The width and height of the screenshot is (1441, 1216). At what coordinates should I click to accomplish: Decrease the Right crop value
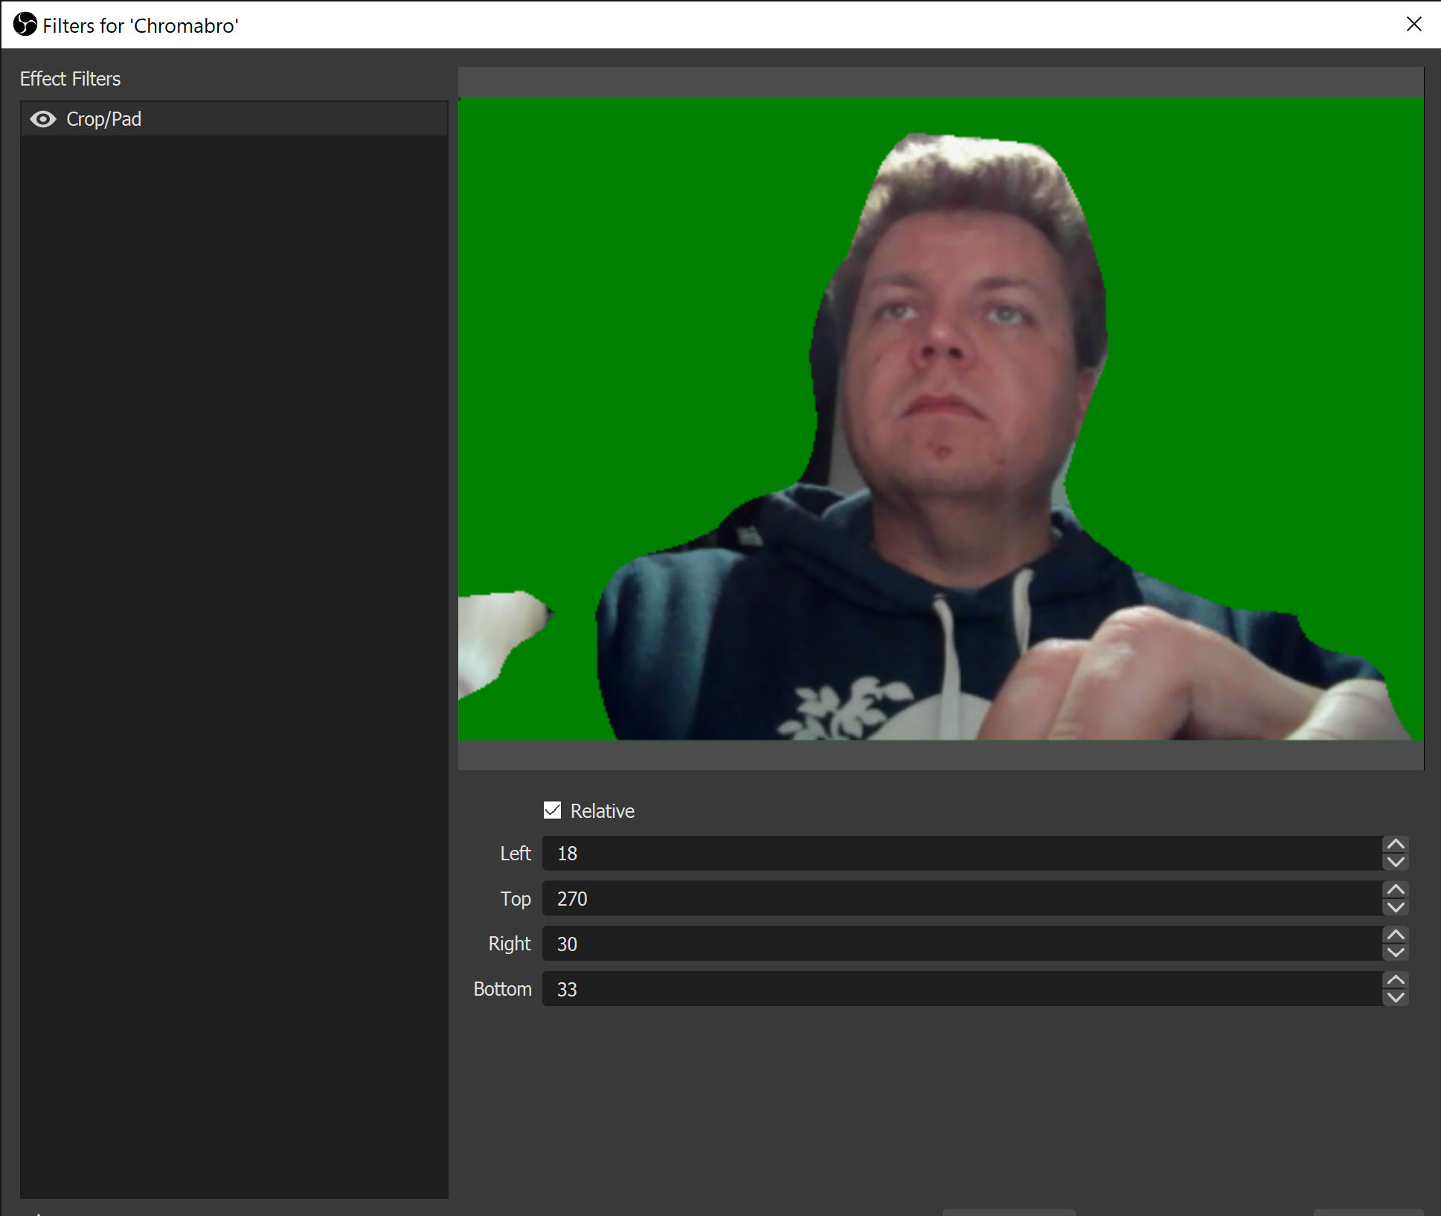pos(1396,953)
